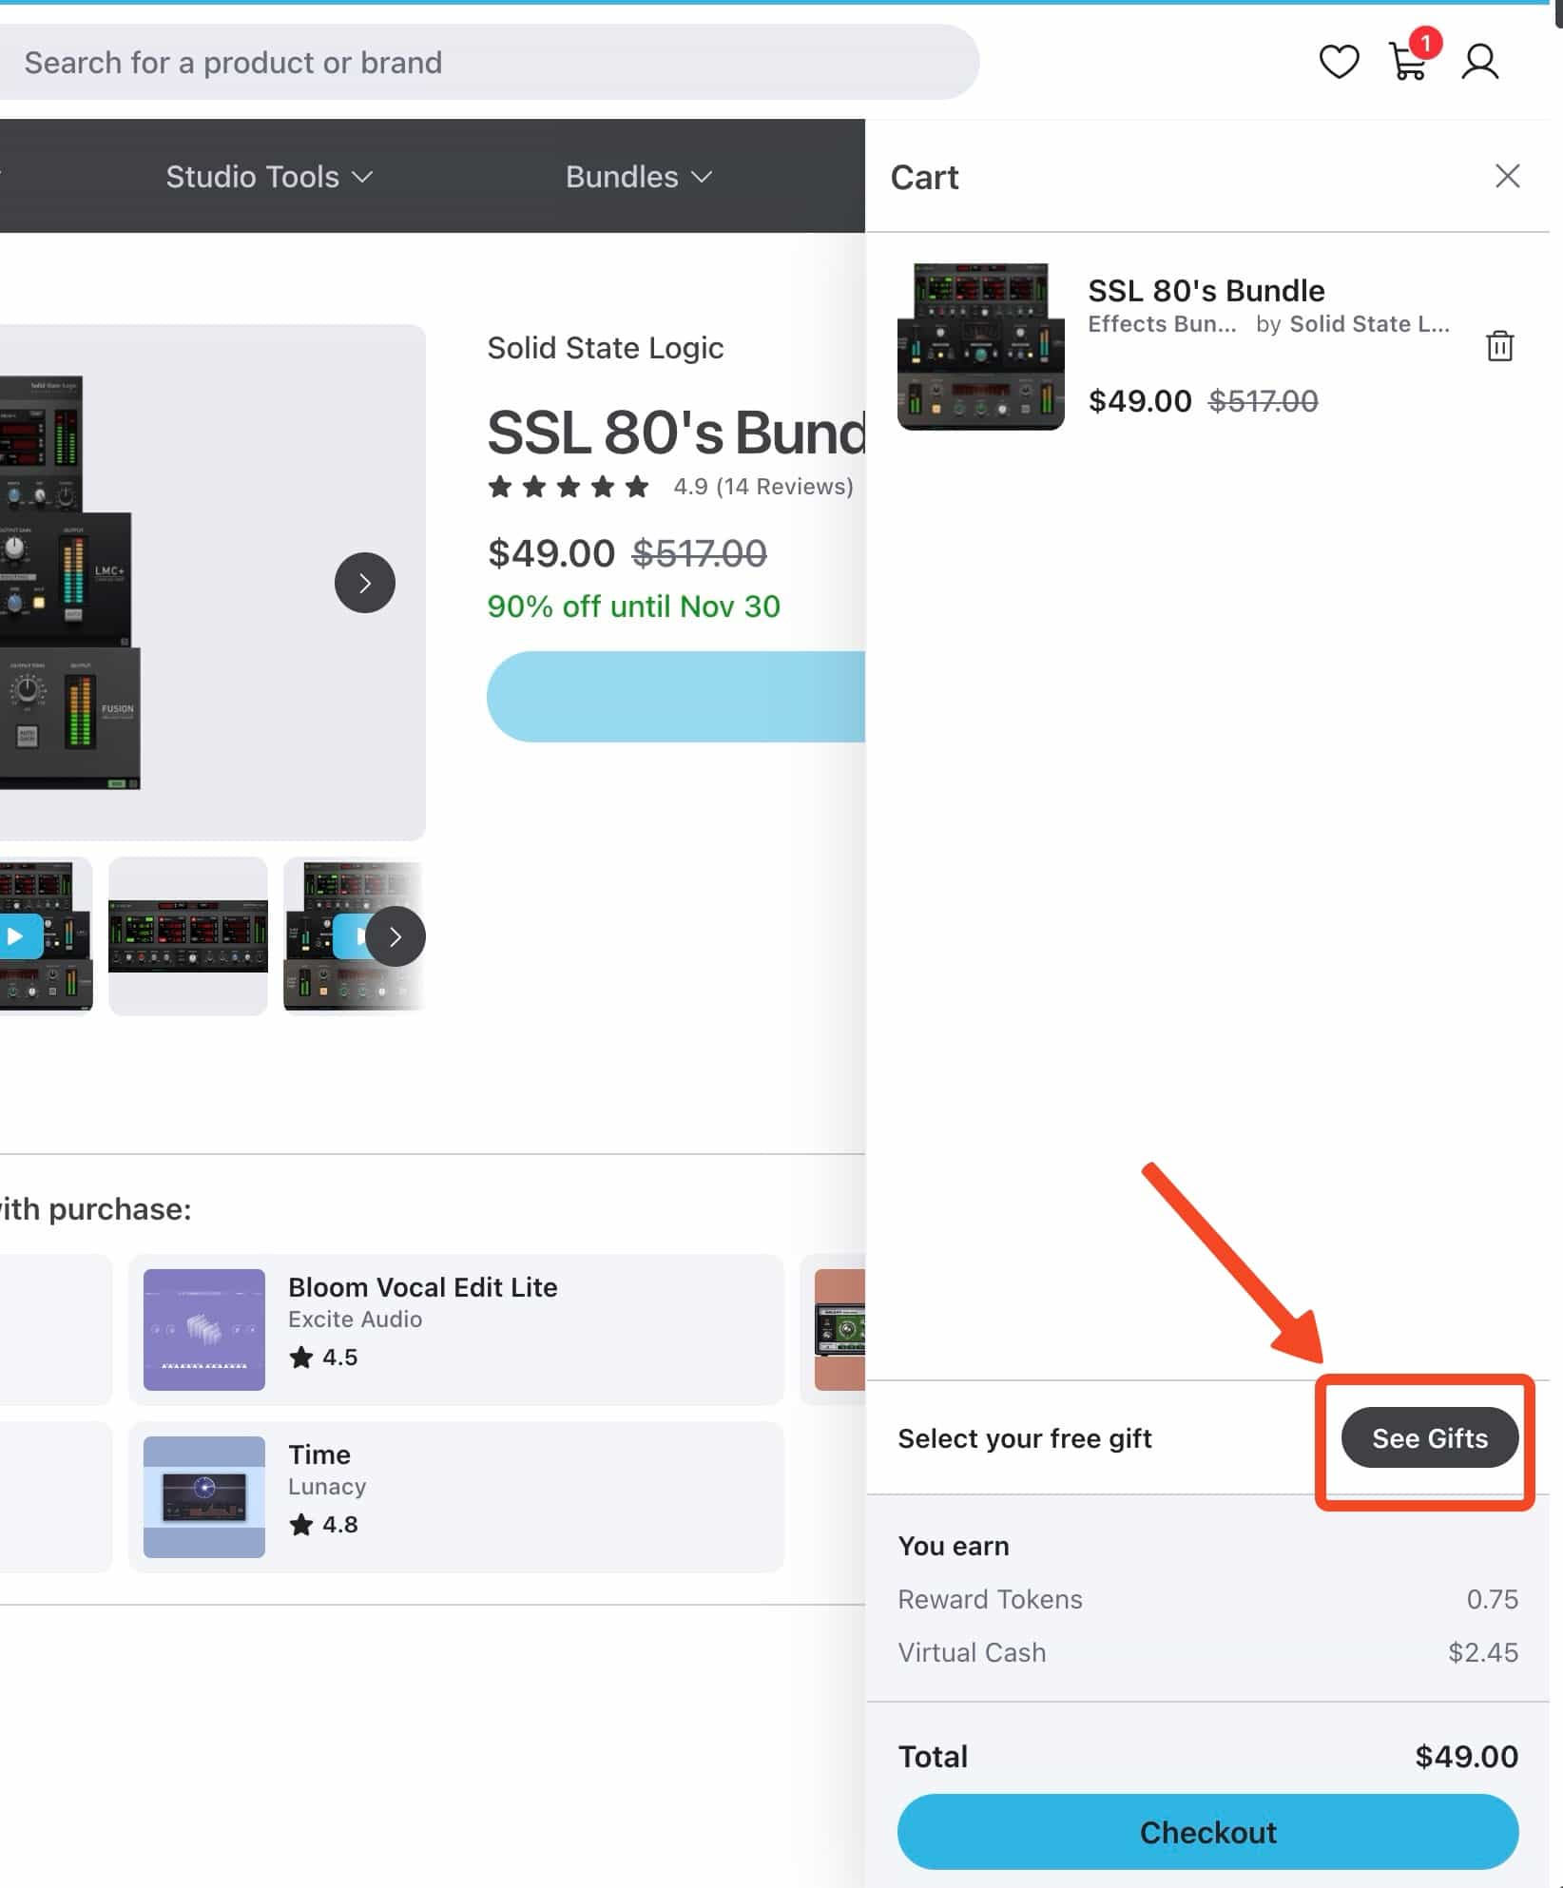Viewport: 1563px width, 1888px height.
Task: Remove SSL 80's Bundle with trash icon
Action: [x=1499, y=346]
